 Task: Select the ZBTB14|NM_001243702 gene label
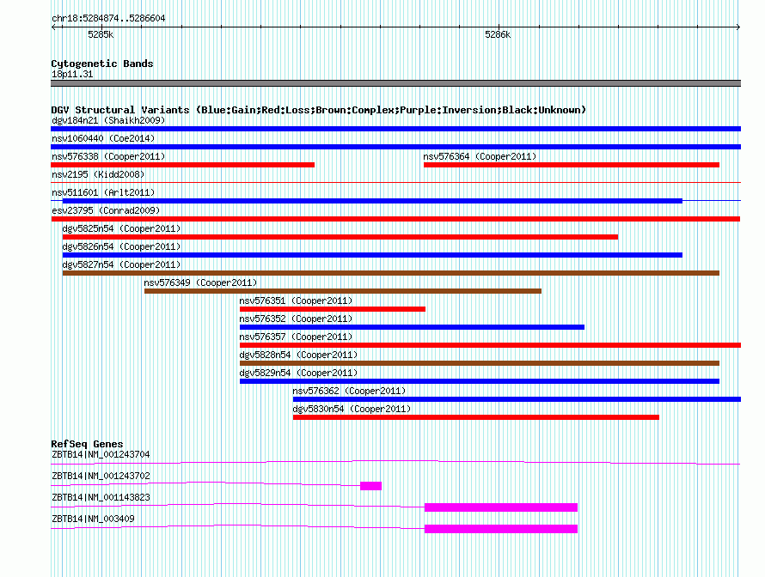(x=101, y=477)
